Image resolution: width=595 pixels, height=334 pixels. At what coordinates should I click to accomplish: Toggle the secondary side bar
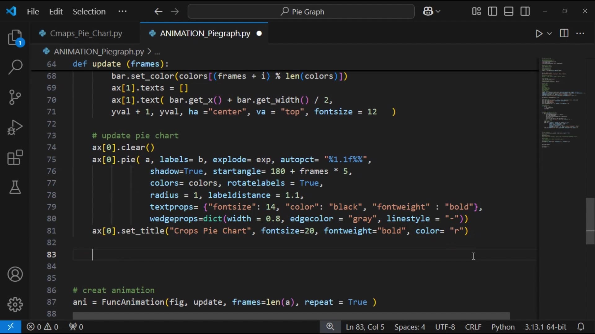point(525,11)
